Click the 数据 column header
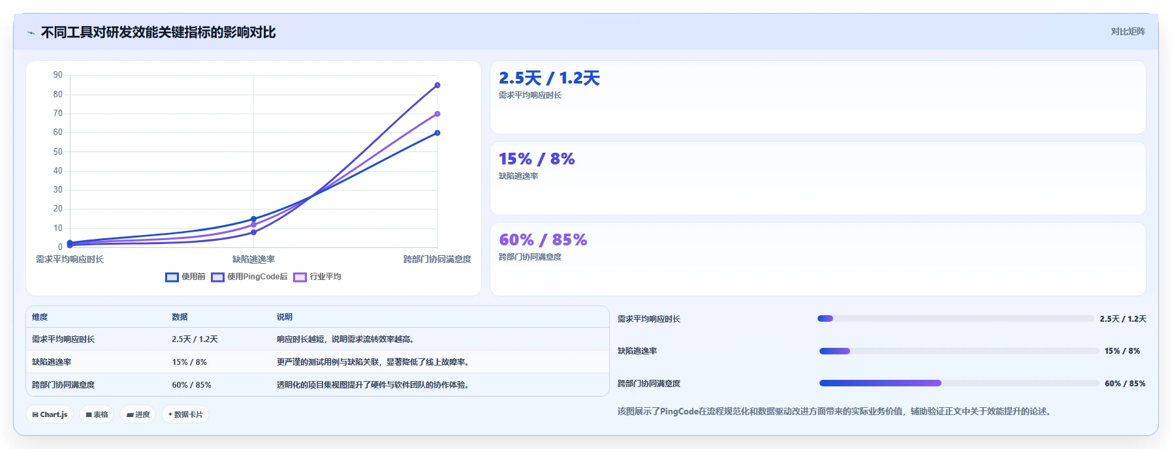 (x=180, y=317)
